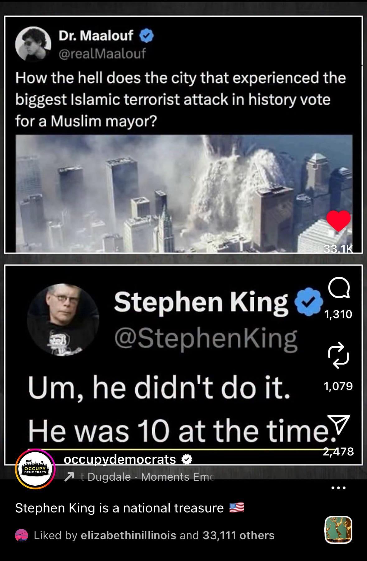Tap the 33.1K likes count
The image size is (367, 561).
(338, 249)
